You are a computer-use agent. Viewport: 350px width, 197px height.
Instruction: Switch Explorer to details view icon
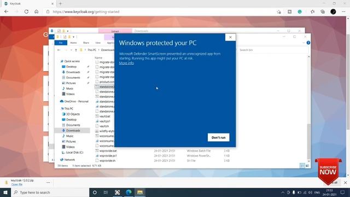[x=302, y=166]
